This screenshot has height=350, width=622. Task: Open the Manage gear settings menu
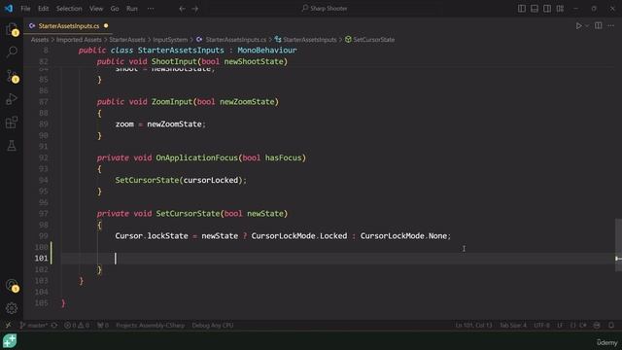[x=12, y=308]
